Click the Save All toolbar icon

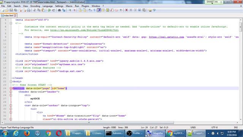[x=16, y=10]
